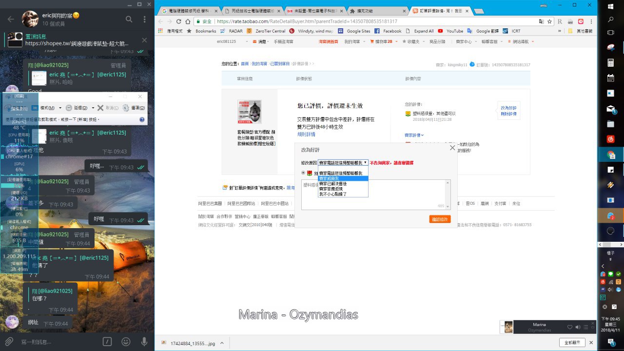This screenshot has height=351, width=624.
Task: Click the Chrome page reload icon
Action: pos(179,21)
